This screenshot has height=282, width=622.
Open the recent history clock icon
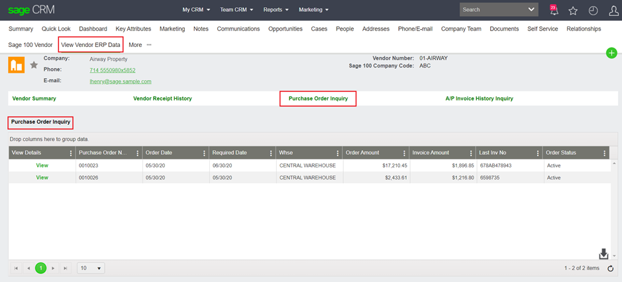coord(593,11)
